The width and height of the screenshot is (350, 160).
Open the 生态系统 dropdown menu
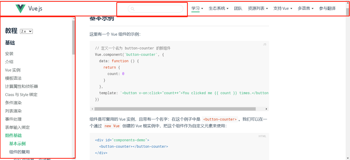point(219,8)
